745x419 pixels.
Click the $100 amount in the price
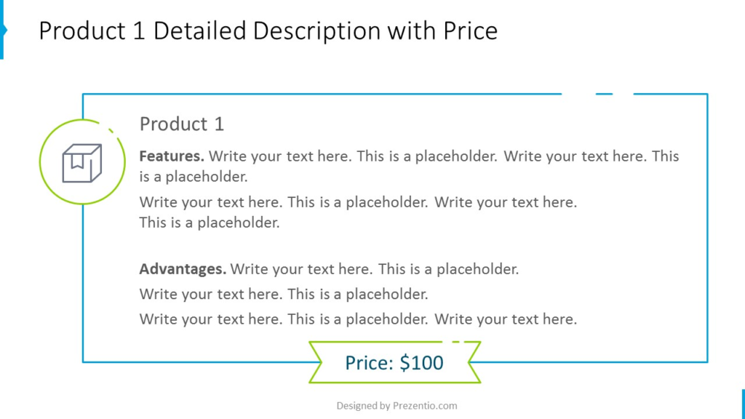click(421, 362)
